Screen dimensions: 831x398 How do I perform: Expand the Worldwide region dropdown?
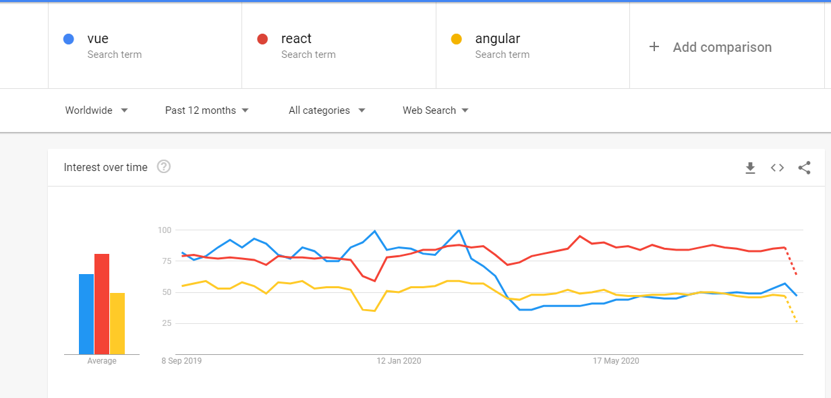[96, 110]
